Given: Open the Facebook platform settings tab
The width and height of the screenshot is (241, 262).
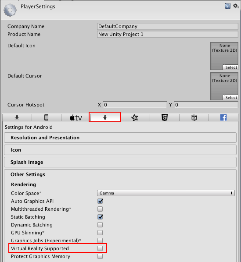Looking at the screenshot, I should click(x=223, y=117).
